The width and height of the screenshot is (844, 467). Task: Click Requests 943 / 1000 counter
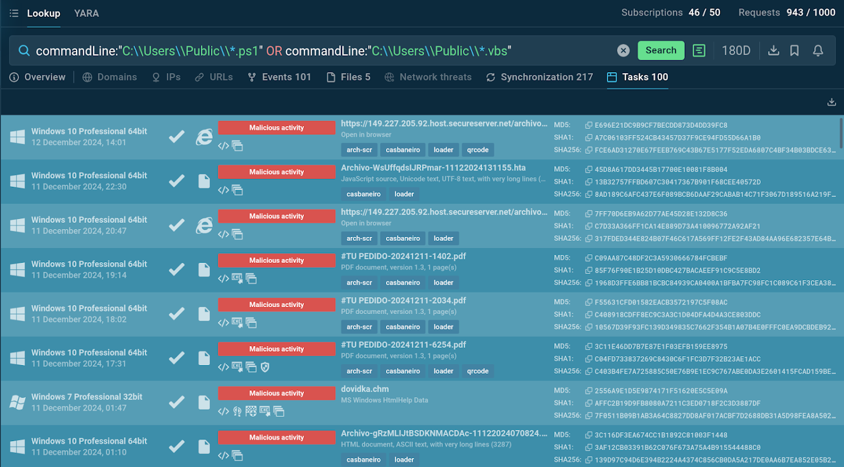coord(787,12)
